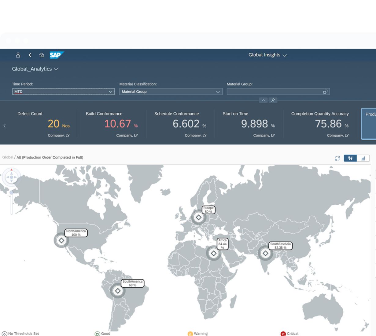Click the SAP logo
The image size is (376, 336).
coord(56,55)
